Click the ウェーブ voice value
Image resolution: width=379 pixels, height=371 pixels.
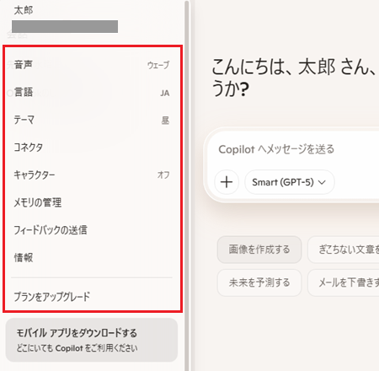(158, 65)
